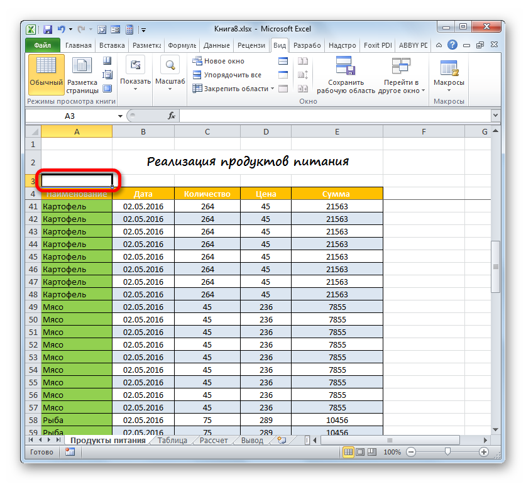Click the Excel logo icon in title bar
This screenshot has width=526, height=484.
31,30
